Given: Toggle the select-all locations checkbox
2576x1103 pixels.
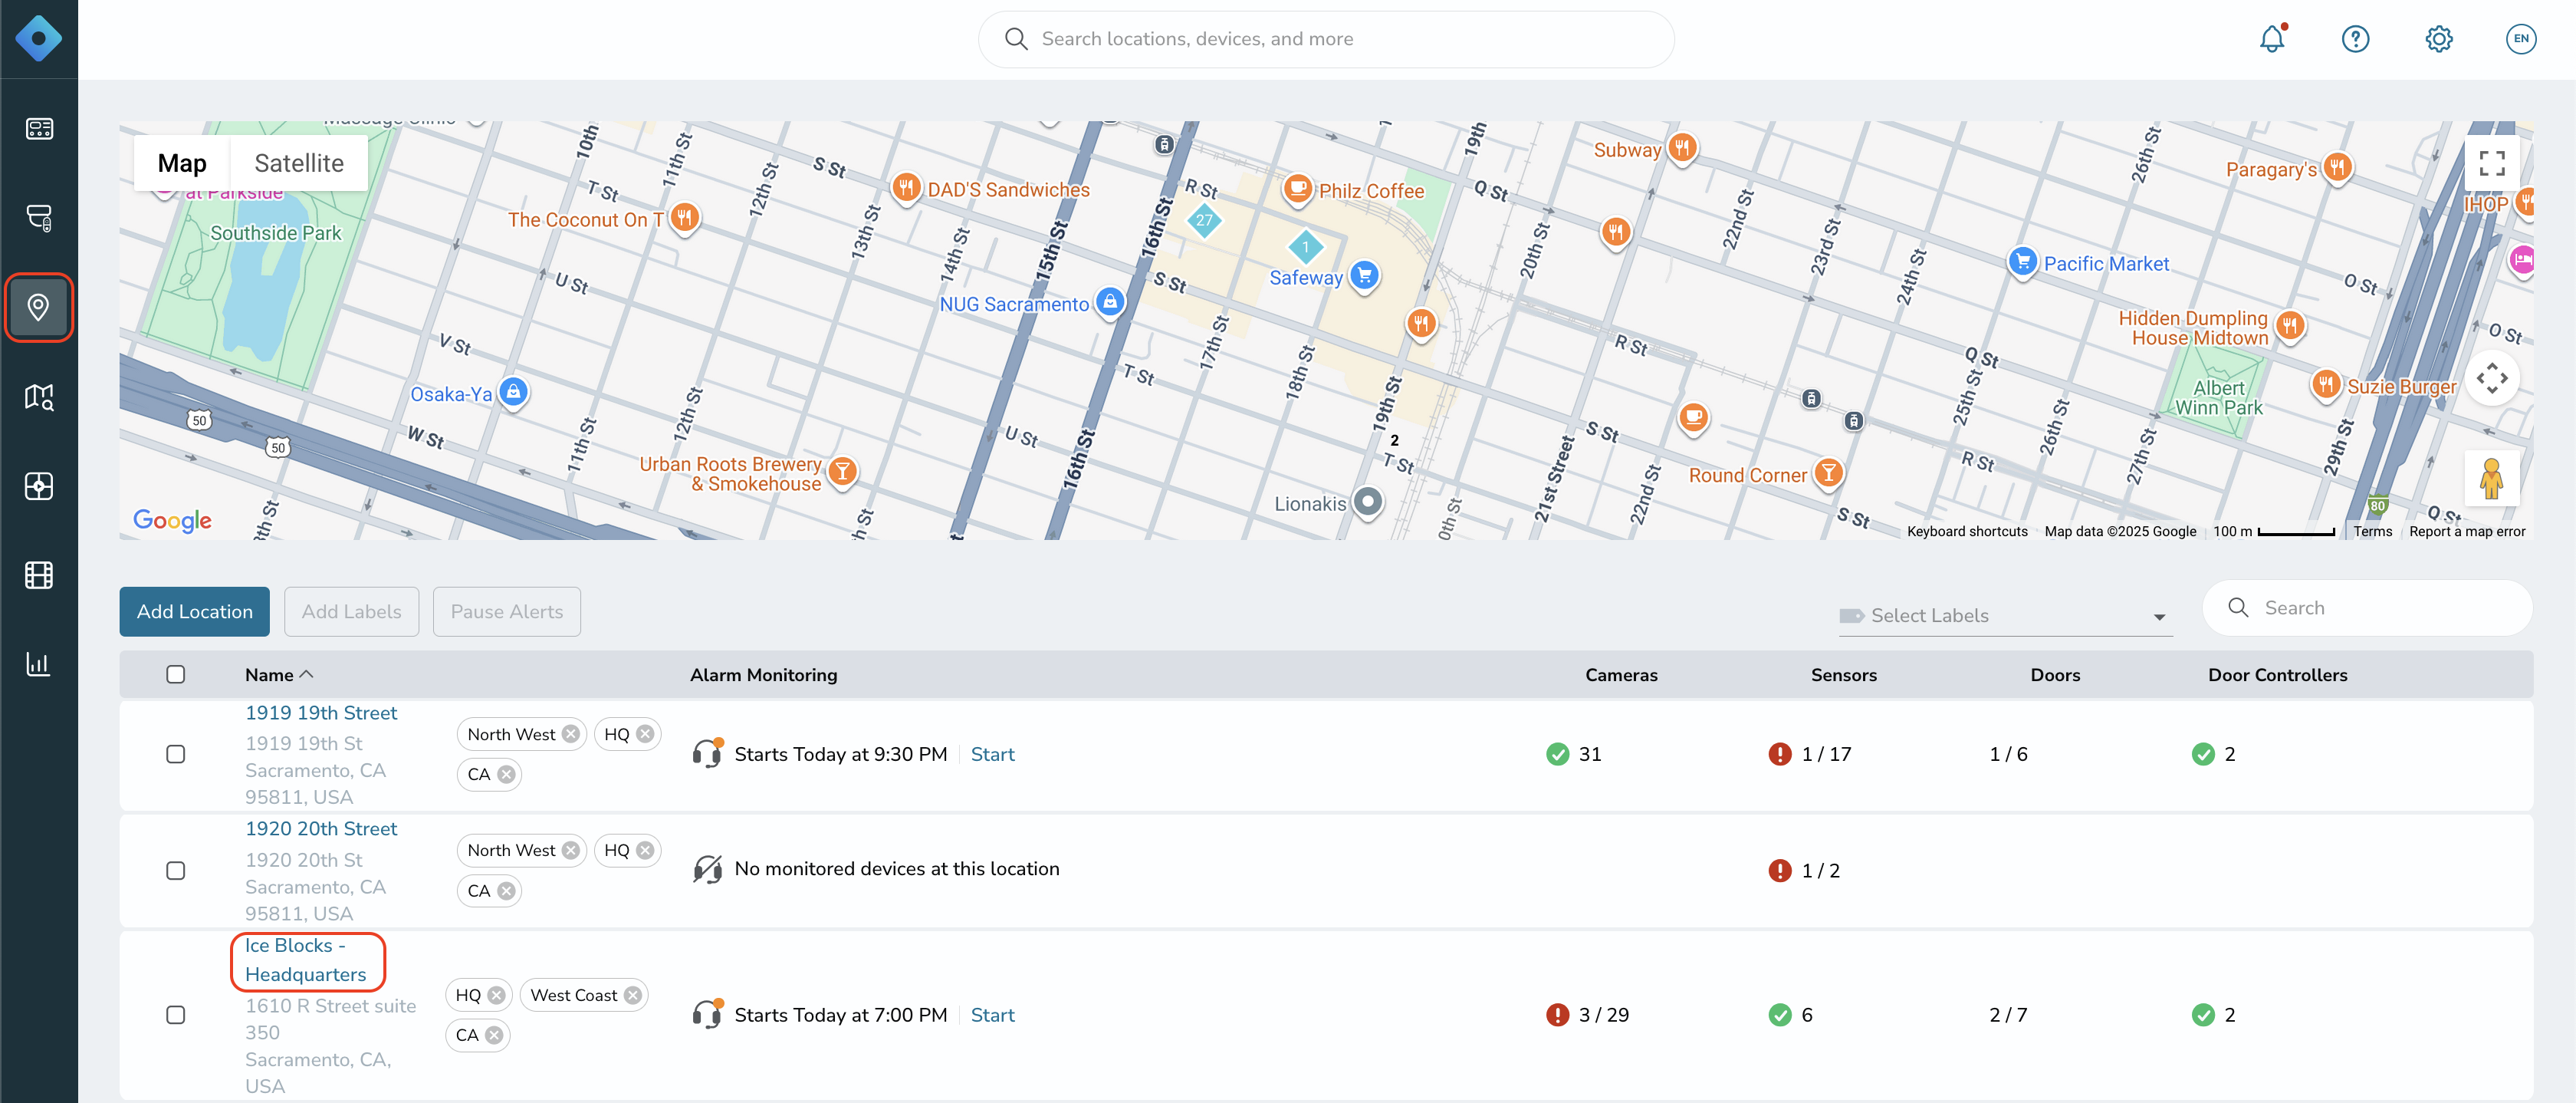Looking at the screenshot, I should (175, 673).
